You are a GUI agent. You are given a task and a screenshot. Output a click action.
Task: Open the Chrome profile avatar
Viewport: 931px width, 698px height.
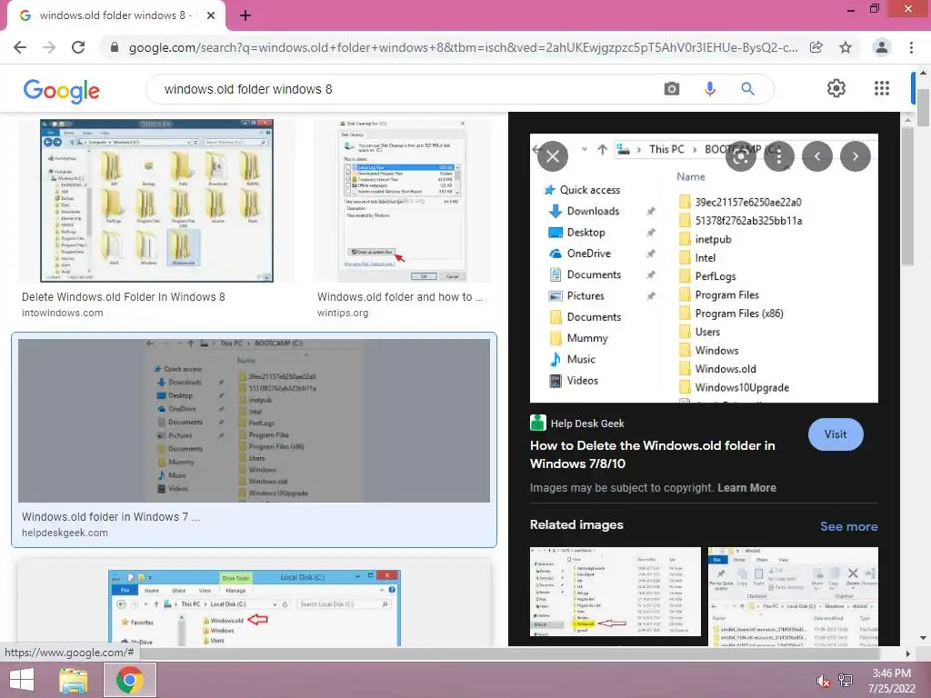pyautogui.click(x=882, y=47)
